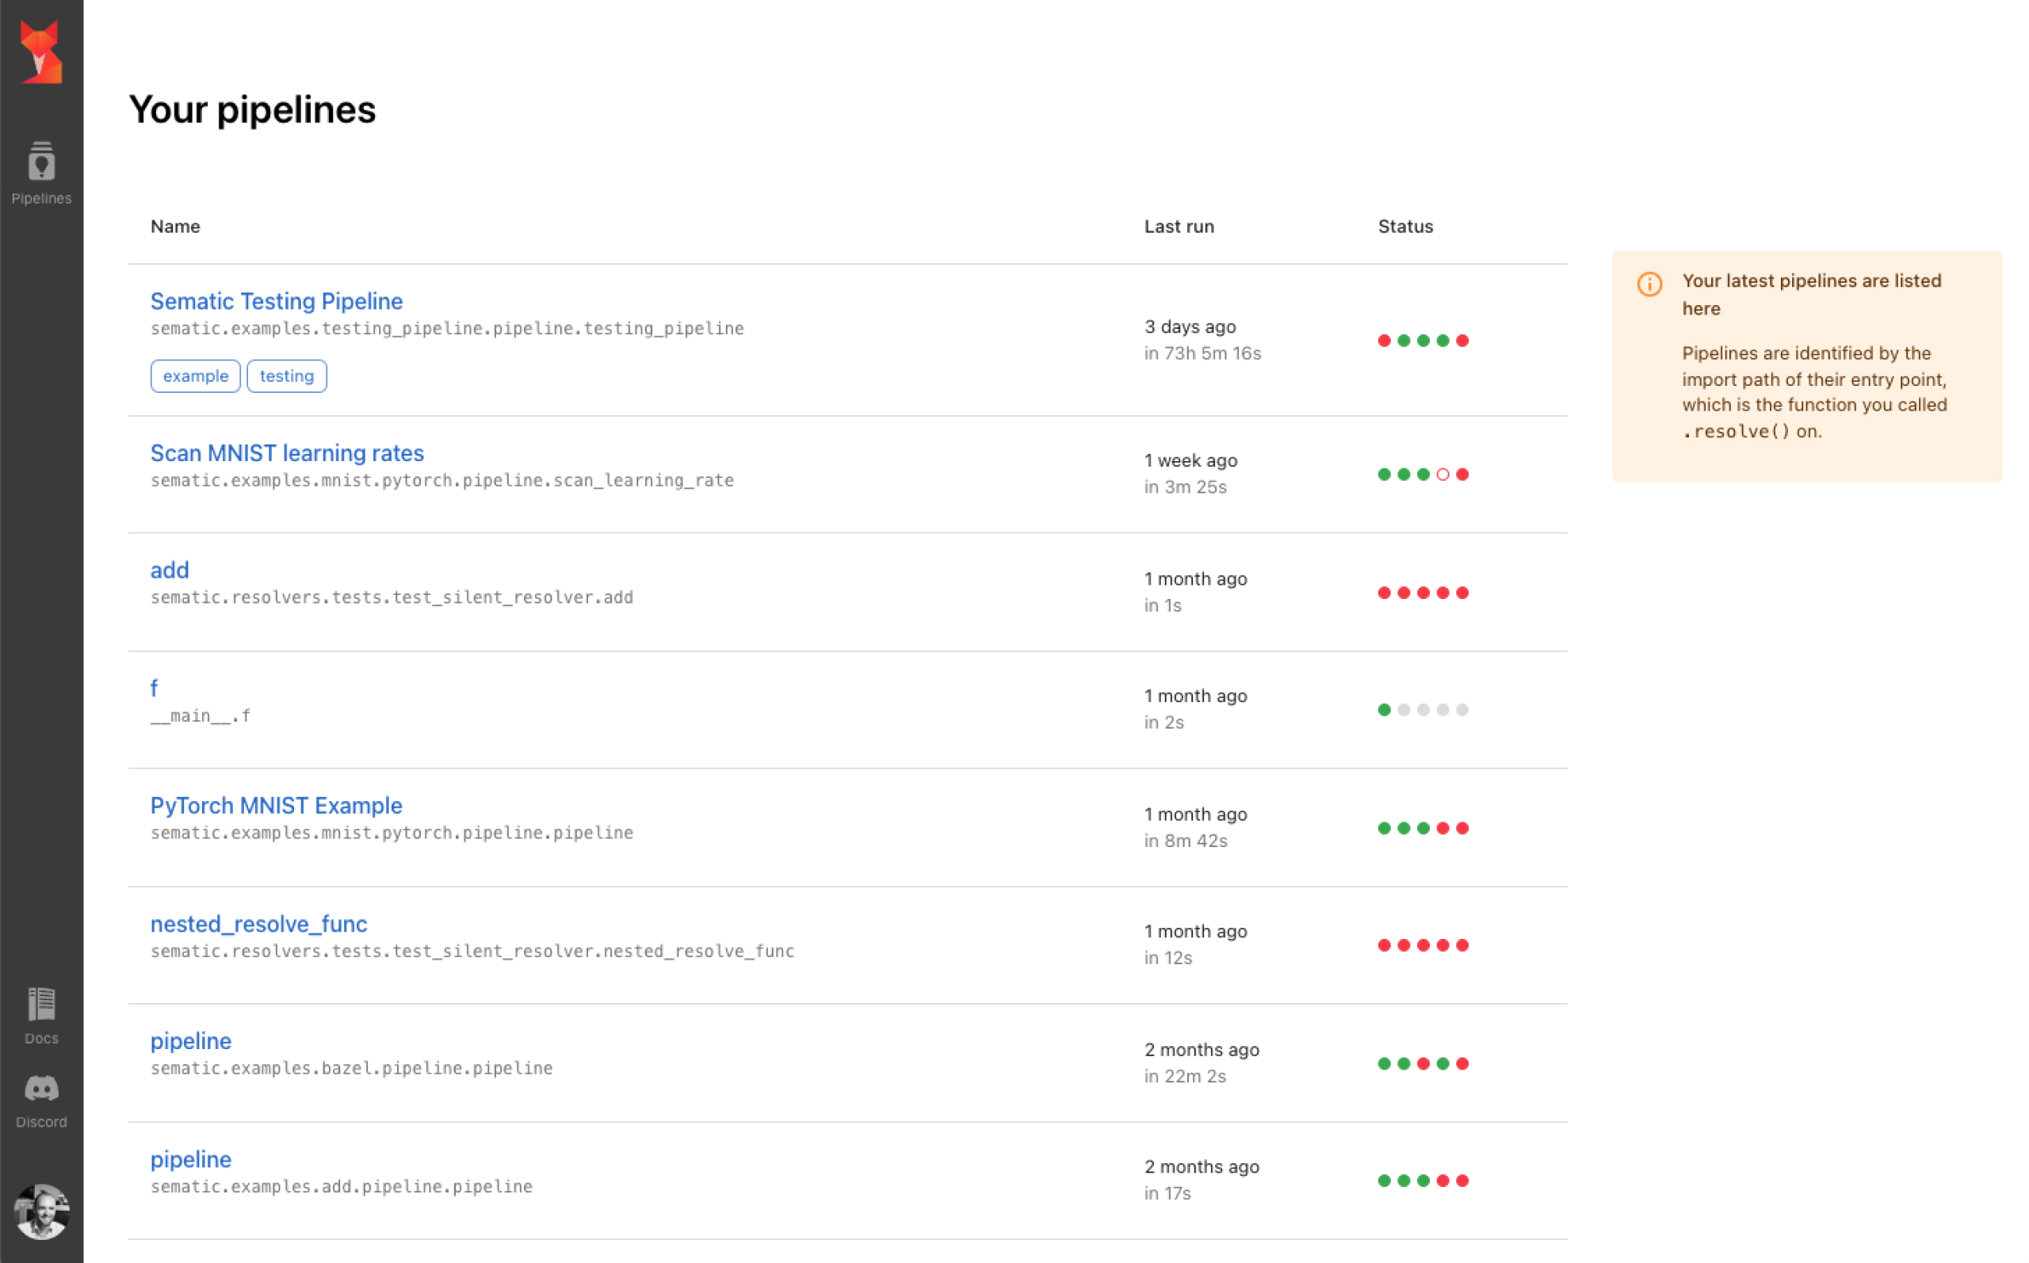Viewport: 2029px width, 1263px height.
Task: Click 'in 22m 2s' duration text
Action: pyautogui.click(x=1184, y=1076)
